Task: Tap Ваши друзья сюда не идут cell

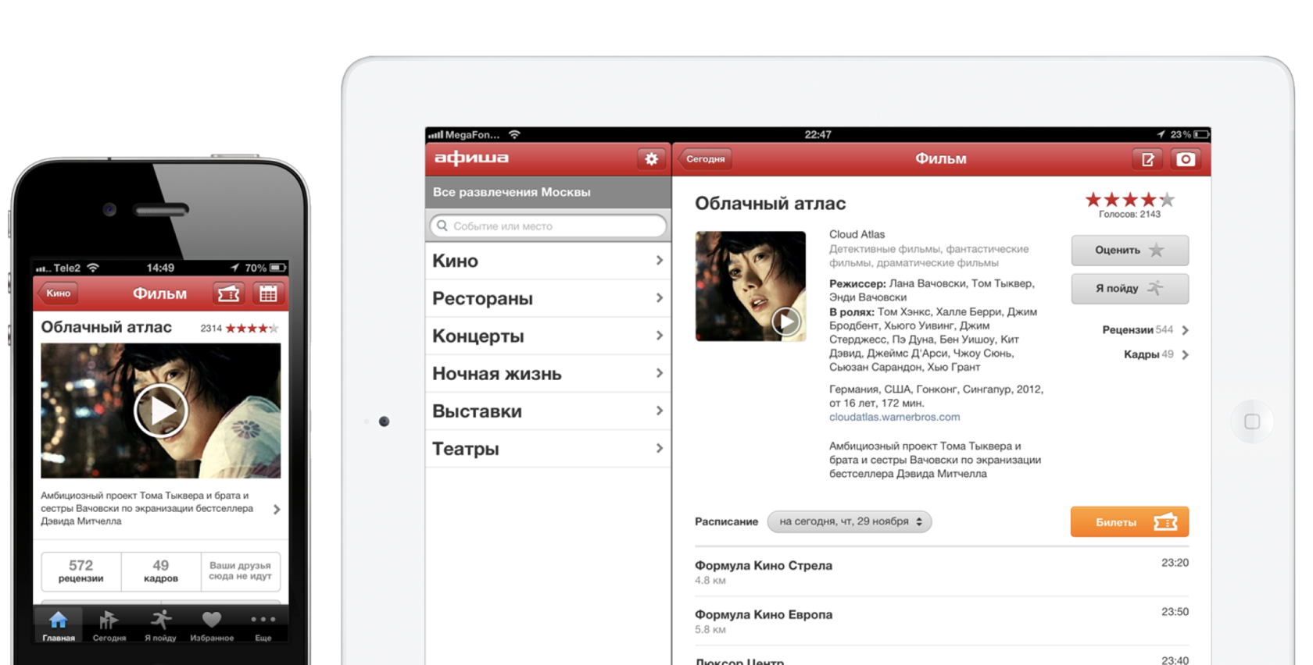Action: [x=240, y=571]
